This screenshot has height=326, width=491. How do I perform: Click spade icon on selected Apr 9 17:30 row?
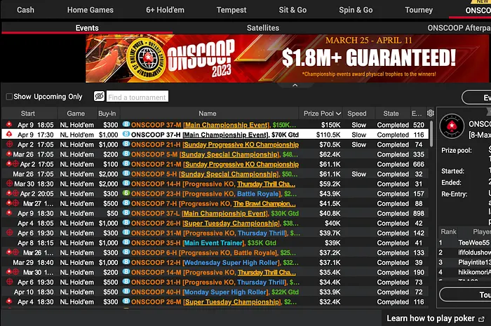tap(9, 134)
